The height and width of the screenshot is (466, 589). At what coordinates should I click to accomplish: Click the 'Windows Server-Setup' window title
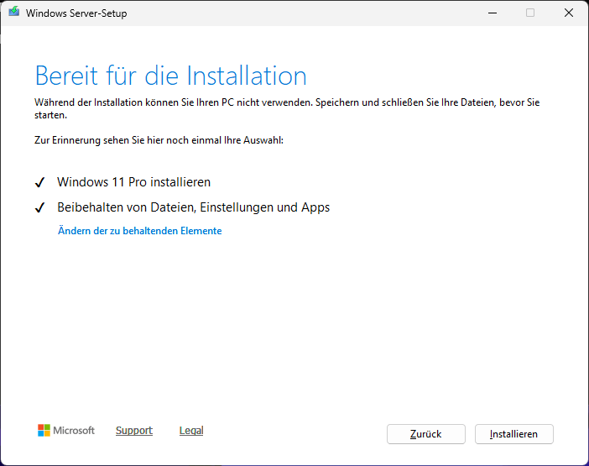pos(76,13)
